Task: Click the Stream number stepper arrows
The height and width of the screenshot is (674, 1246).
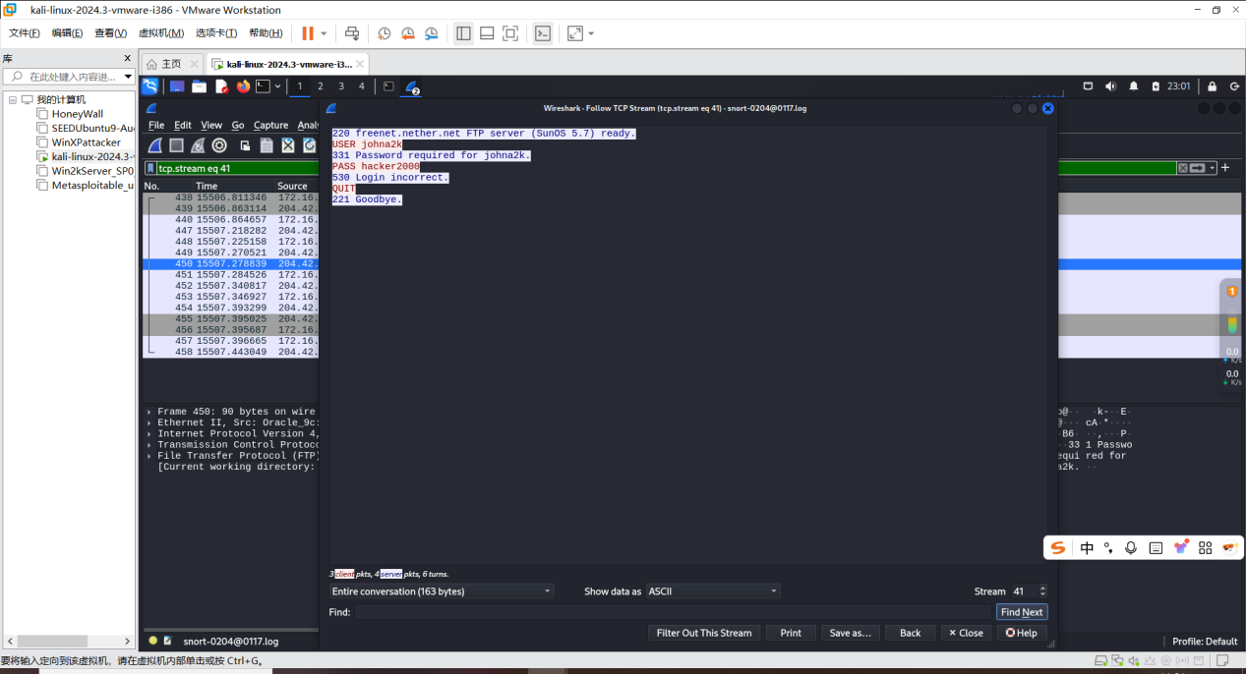Action: pos(1042,591)
